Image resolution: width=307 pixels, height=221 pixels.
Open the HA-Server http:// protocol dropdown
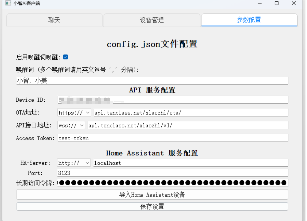[x=74, y=163]
